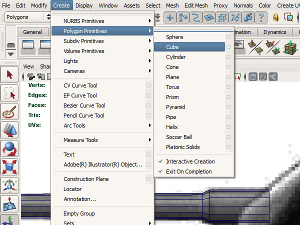Open the Modify menu
The width and height of the screenshot is (300, 225).
pos(39,5)
